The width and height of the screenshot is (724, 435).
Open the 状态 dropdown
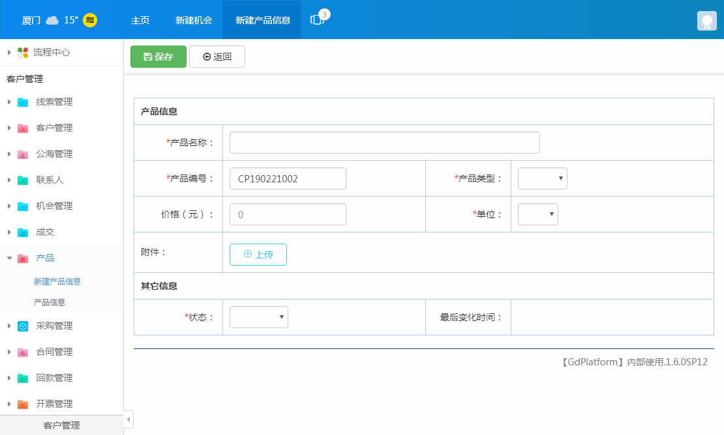[258, 317]
